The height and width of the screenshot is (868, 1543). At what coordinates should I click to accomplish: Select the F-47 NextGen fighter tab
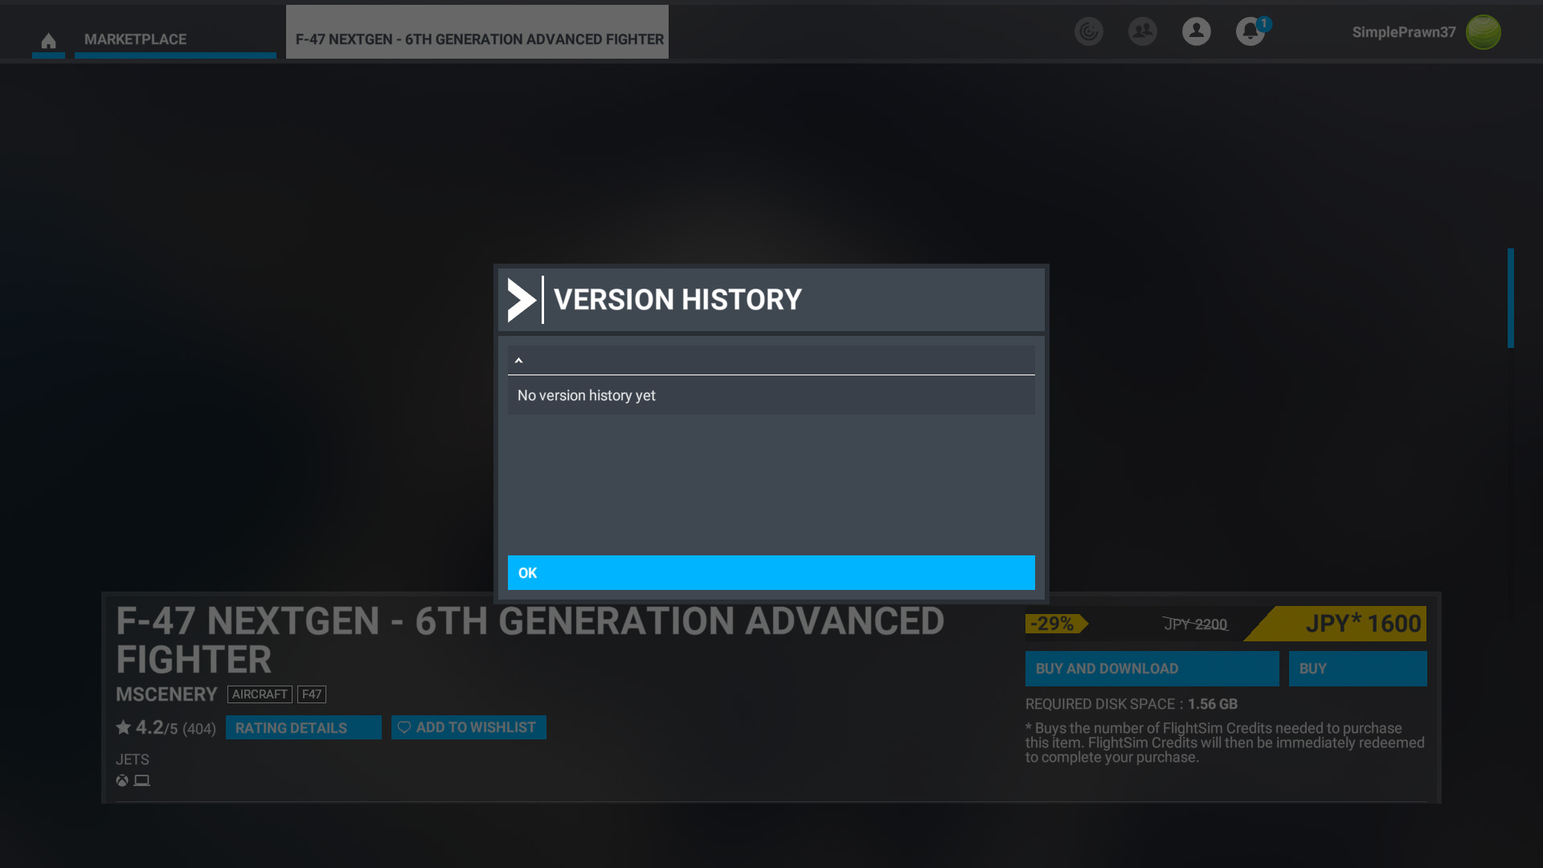[x=479, y=39]
